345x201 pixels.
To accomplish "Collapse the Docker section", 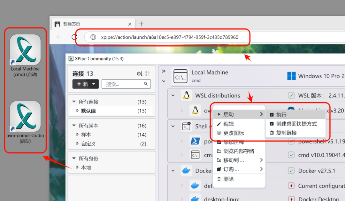I will point(173,171).
